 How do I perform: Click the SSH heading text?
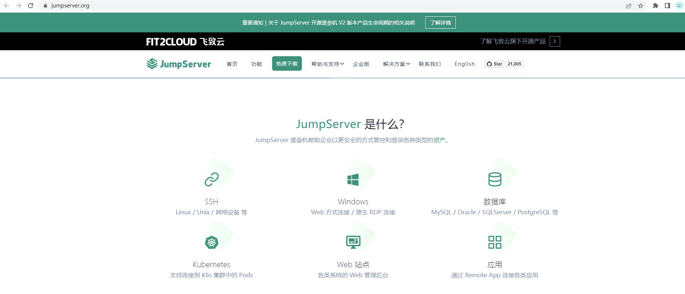point(211,202)
